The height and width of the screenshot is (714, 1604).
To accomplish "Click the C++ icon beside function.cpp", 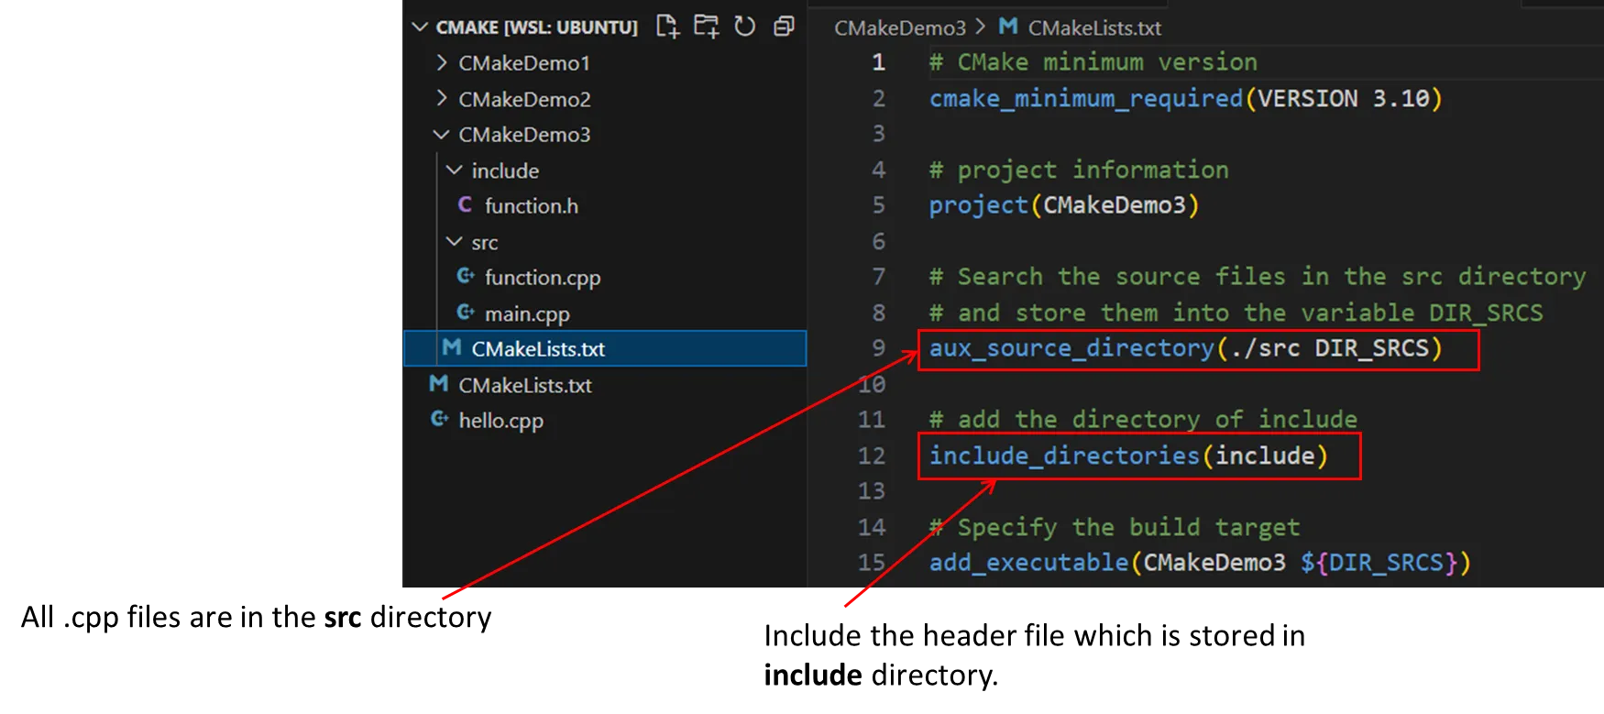I will [466, 277].
